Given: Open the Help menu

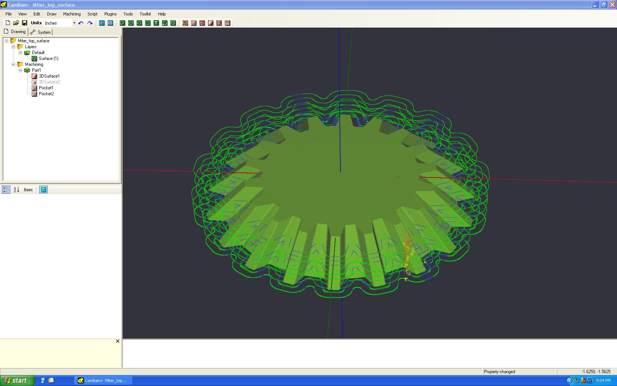Looking at the screenshot, I should pyautogui.click(x=162, y=14).
